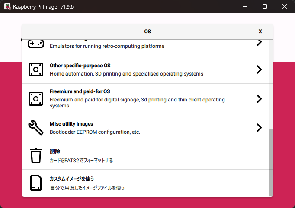Expand Misc utility images chevron arrow
295x208 pixels.
pos(259,128)
